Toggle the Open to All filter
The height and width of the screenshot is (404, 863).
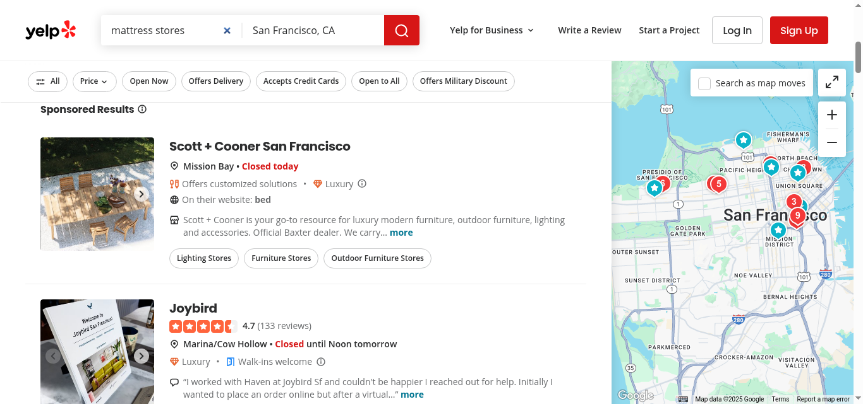pos(379,81)
